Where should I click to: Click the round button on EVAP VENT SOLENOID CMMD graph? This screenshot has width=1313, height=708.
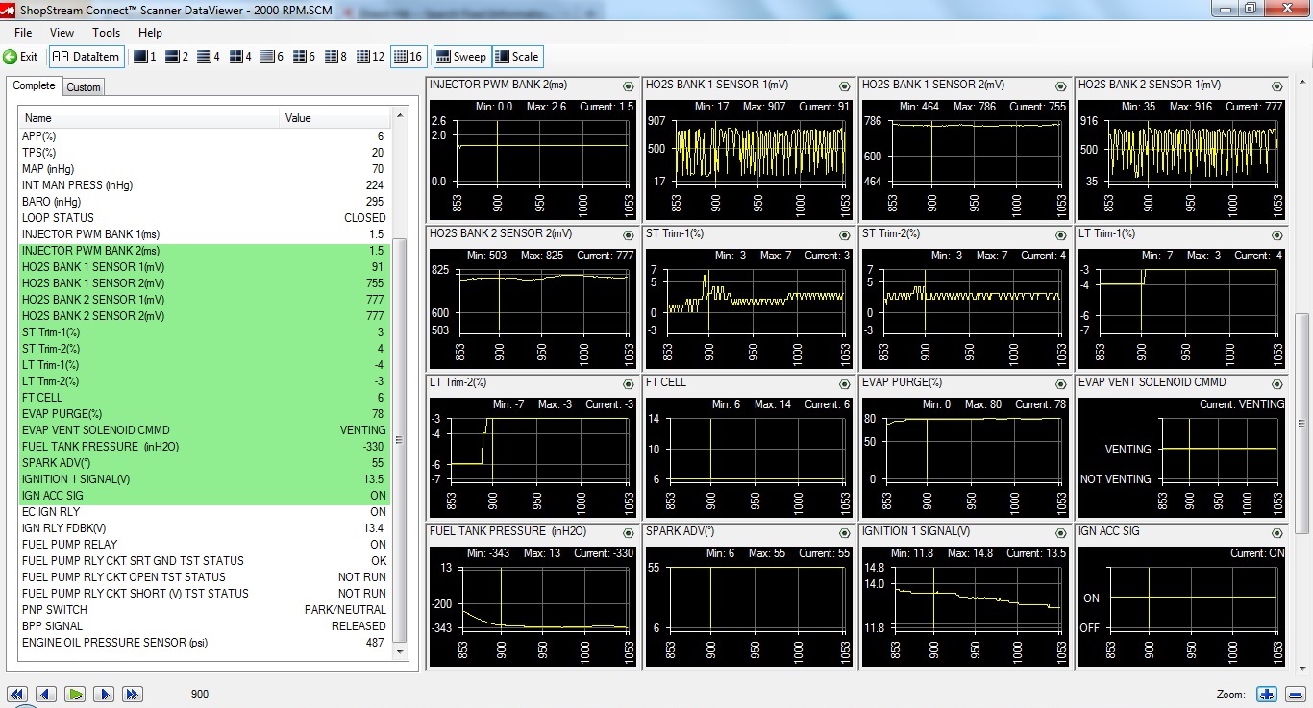point(1276,384)
